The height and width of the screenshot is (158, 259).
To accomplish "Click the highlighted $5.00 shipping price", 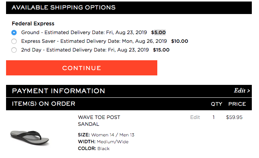I will tap(158, 33).
